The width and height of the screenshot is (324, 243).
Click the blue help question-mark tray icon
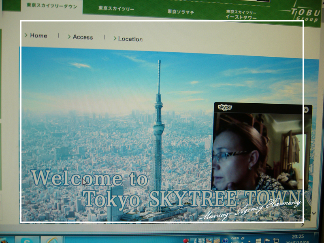(225, 240)
